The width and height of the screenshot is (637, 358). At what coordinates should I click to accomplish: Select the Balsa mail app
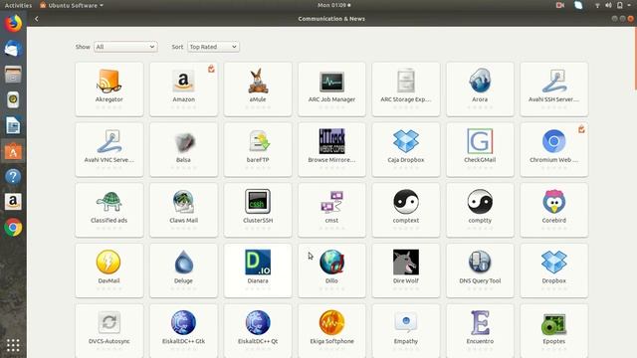click(183, 150)
